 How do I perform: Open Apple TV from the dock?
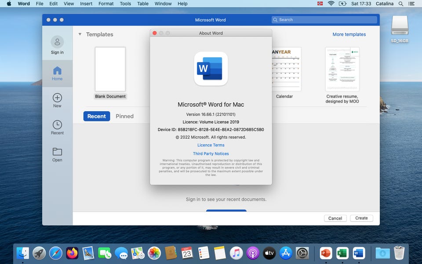[269, 253]
